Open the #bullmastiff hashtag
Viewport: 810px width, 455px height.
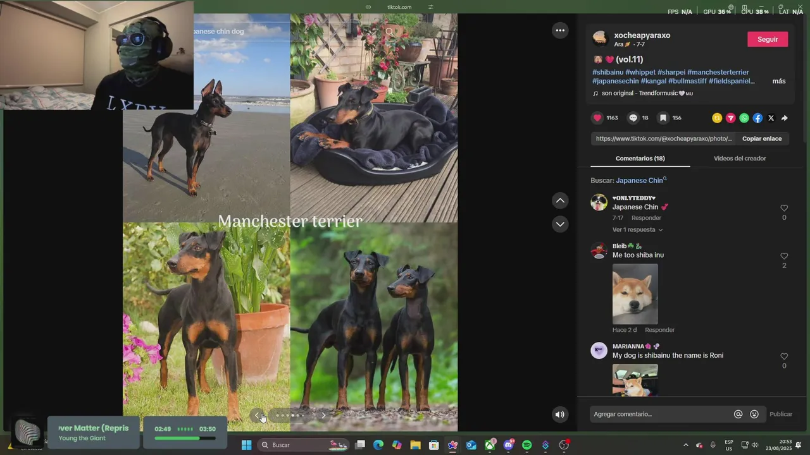[687, 81]
